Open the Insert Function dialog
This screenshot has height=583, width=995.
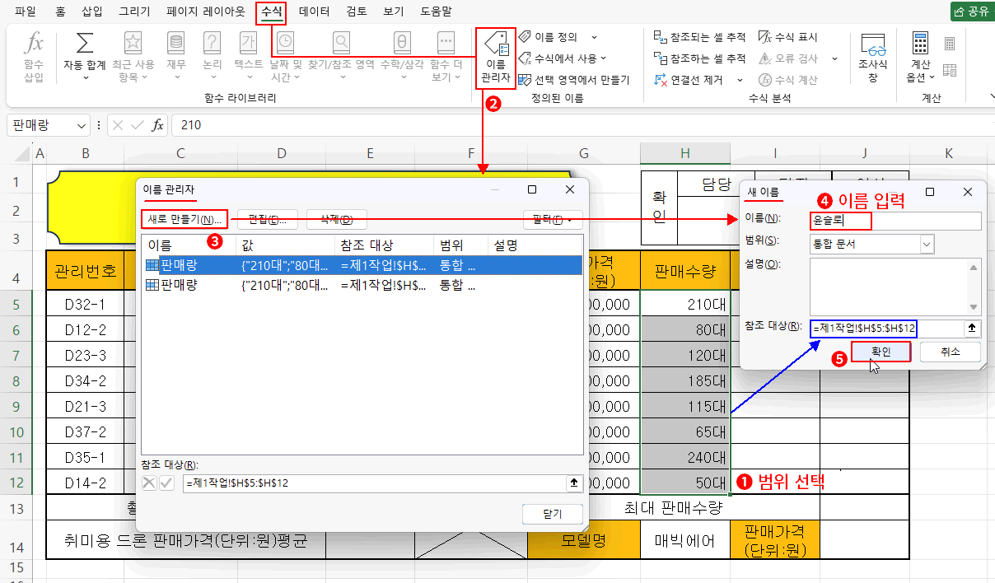click(33, 56)
